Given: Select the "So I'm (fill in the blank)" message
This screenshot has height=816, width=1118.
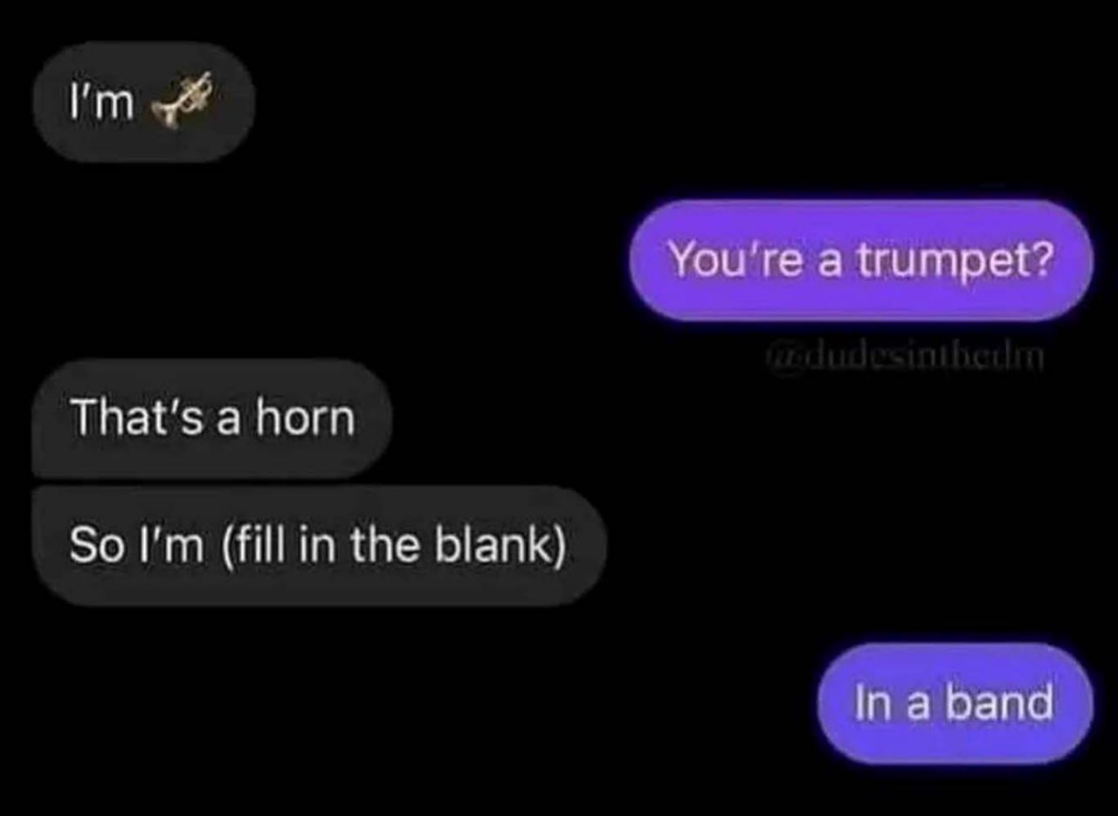Looking at the screenshot, I should click(318, 546).
